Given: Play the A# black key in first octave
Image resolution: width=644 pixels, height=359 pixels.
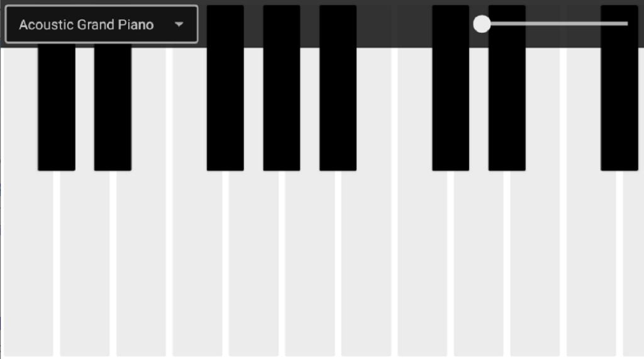Looking at the screenshot, I should (338, 88).
